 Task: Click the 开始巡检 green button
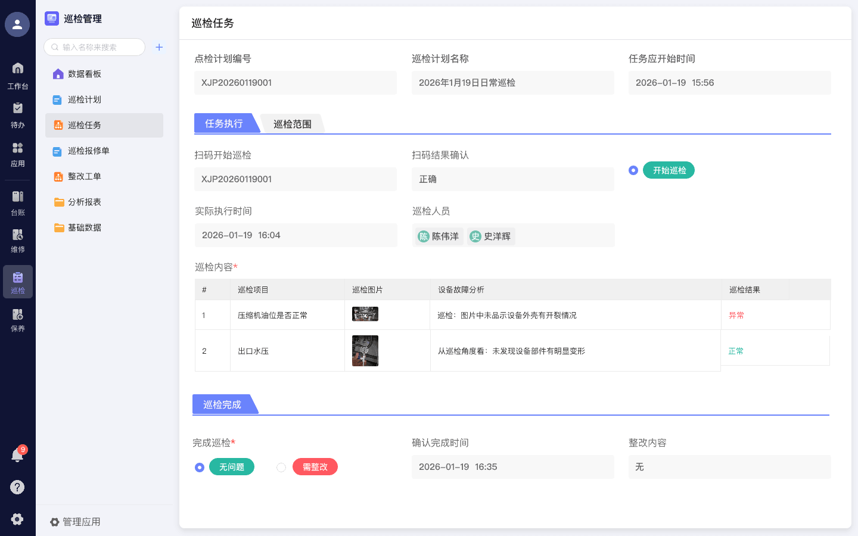pos(668,170)
